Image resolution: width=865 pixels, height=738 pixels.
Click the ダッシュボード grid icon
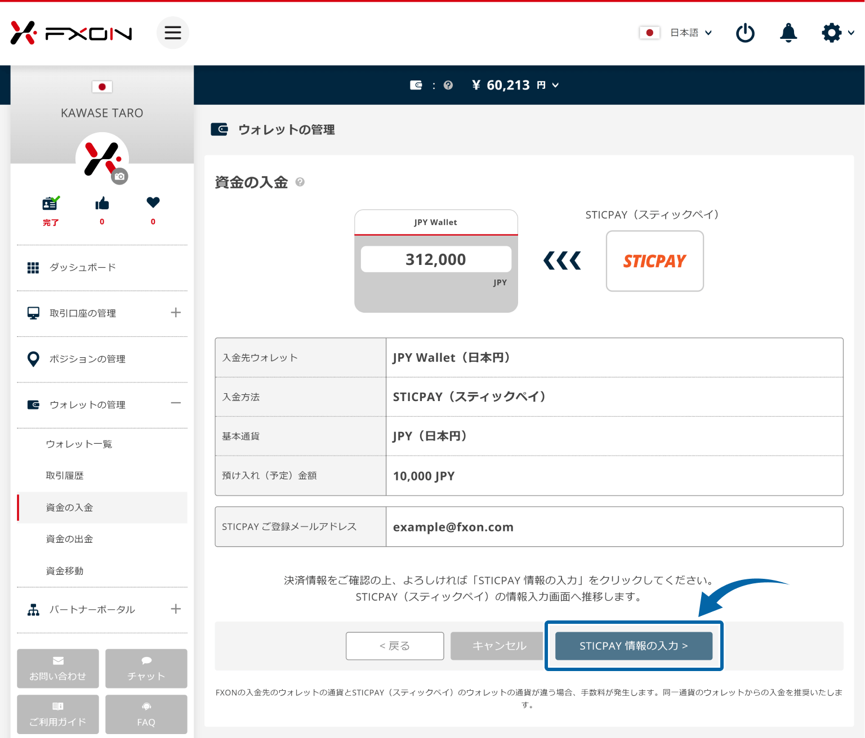tap(33, 268)
